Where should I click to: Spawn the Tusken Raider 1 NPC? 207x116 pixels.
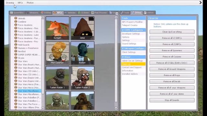tap(58, 78)
